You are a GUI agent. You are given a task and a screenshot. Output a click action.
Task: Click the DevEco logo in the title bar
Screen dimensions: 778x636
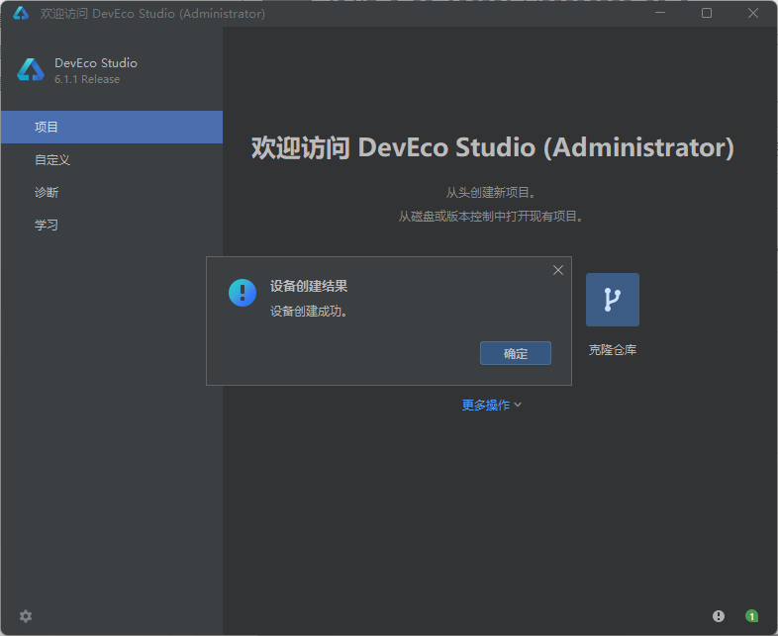point(21,13)
